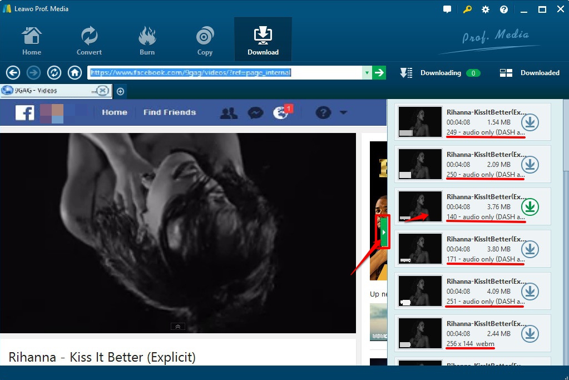
Task: Download the 140 audio only item
Action: (x=531, y=207)
